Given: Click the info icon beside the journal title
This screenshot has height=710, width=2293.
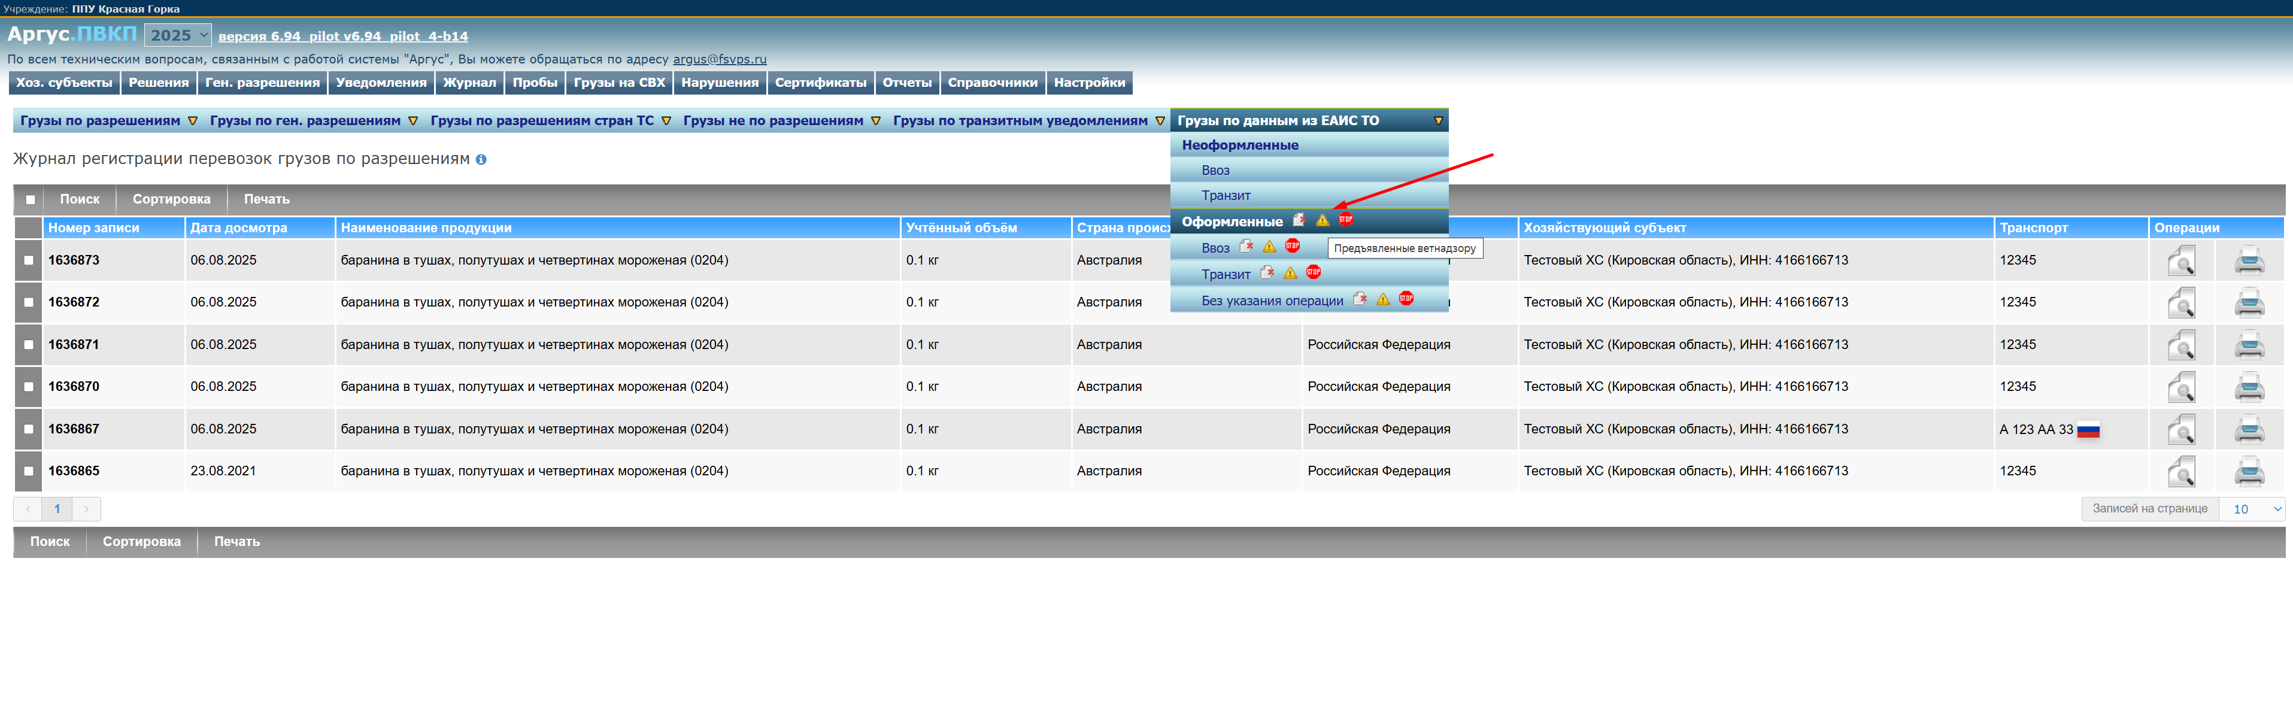Looking at the screenshot, I should [x=481, y=160].
